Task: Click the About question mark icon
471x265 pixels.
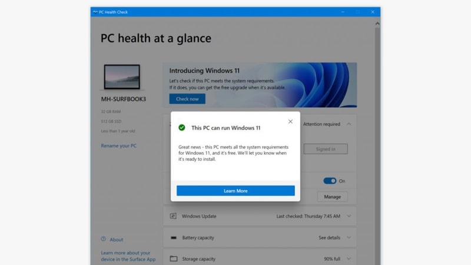Action: (104, 239)
